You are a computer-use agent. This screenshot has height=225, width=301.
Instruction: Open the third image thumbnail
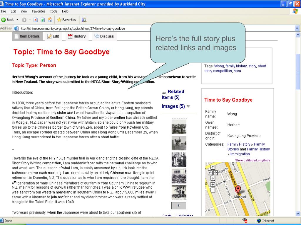[179, 160]
